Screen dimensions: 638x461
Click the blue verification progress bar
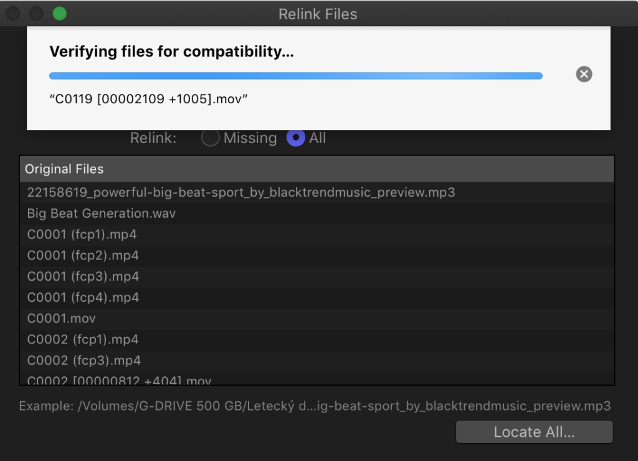[x=296, y=76]
